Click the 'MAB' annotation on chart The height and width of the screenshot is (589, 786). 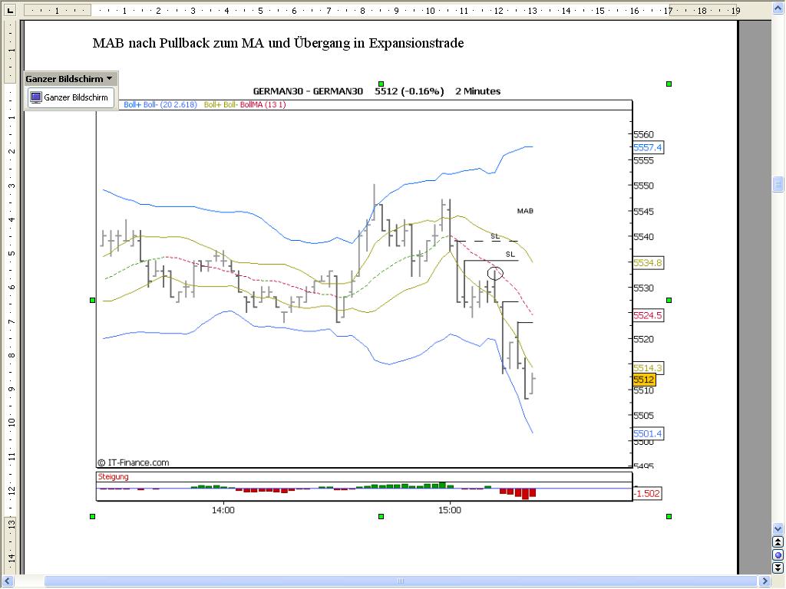tap(525, 211)
